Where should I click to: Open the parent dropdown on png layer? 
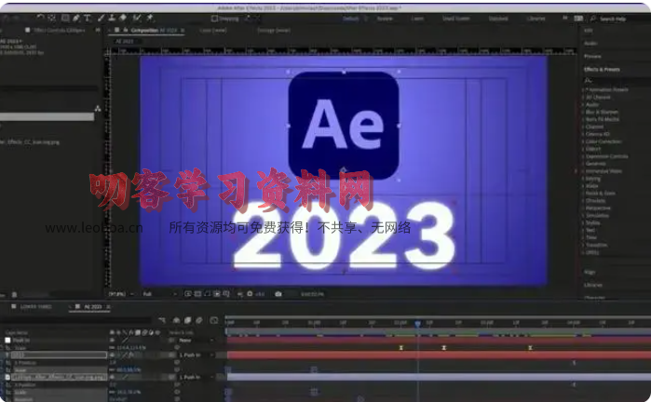pos(196,377)
